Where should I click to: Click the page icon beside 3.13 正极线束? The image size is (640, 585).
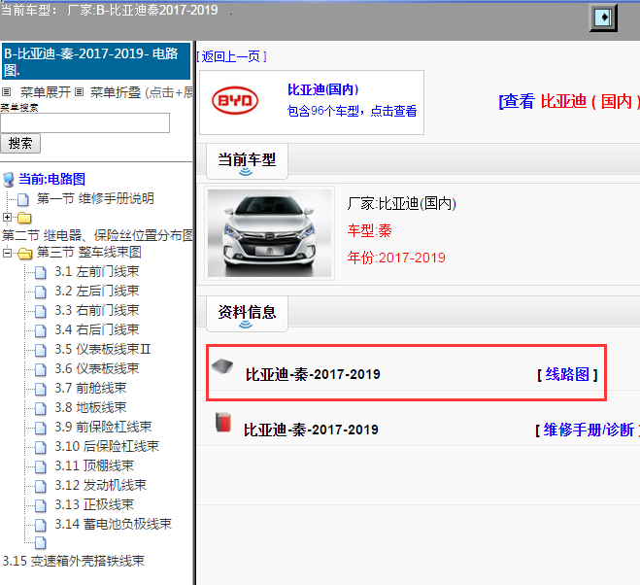click(41, 505)
